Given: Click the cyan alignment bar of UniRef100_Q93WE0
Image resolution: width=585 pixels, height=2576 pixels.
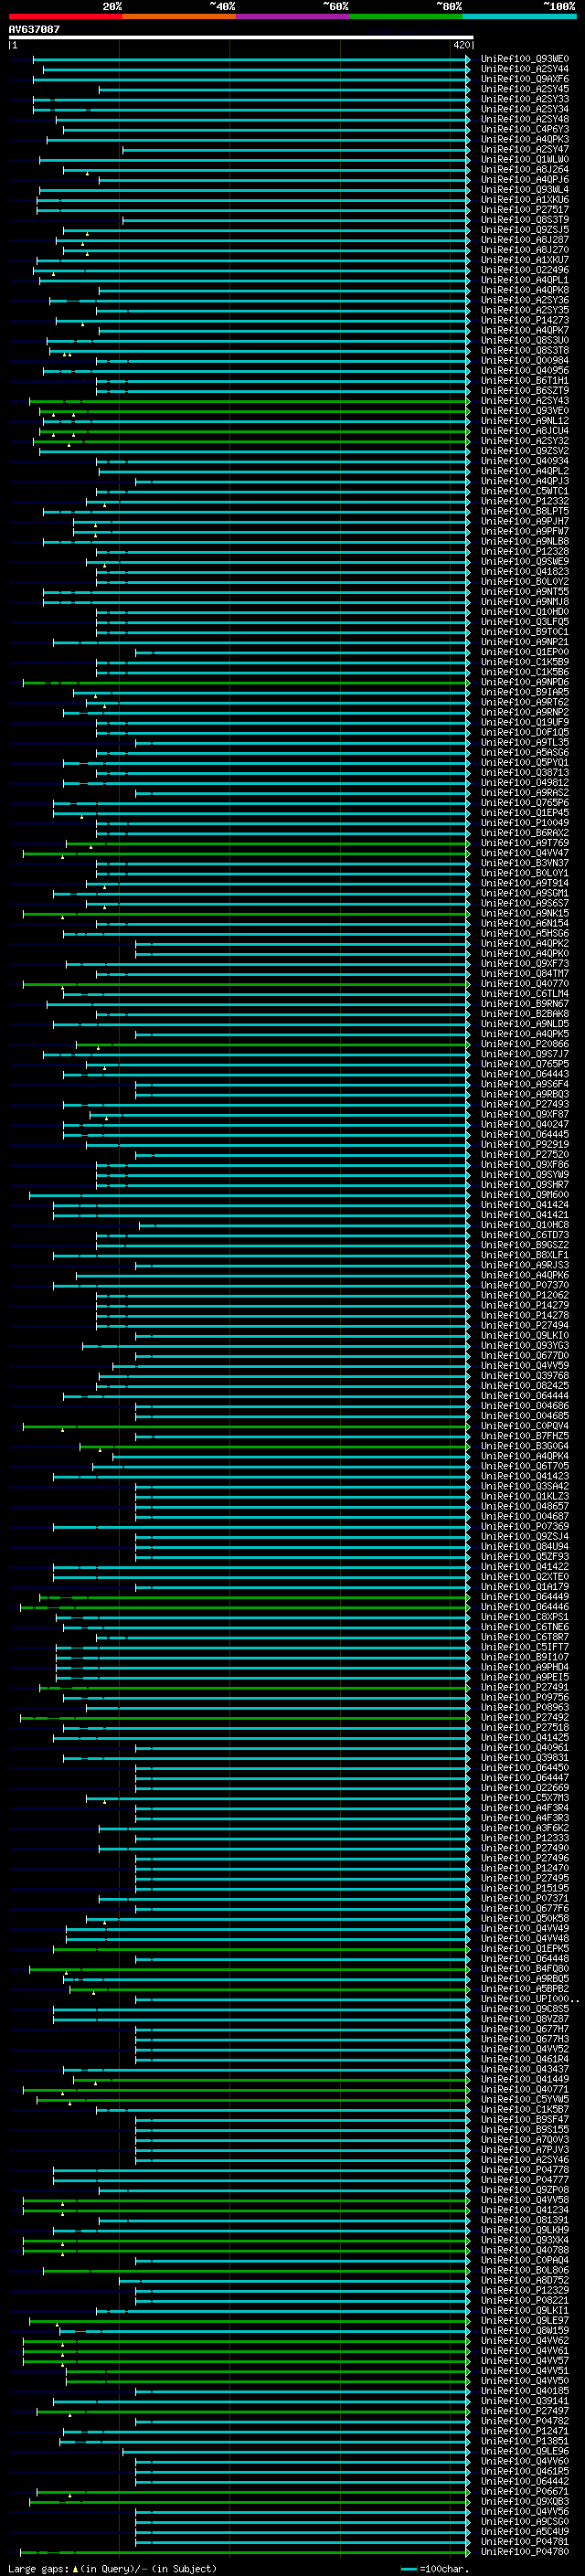Looking at the screenshot, I should (x=251, y=59).
